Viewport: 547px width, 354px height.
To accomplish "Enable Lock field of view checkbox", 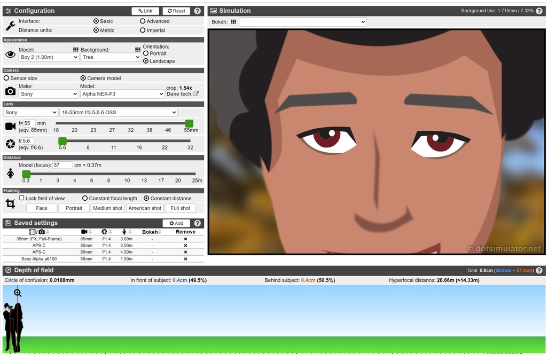I will (x=21, y=198).
